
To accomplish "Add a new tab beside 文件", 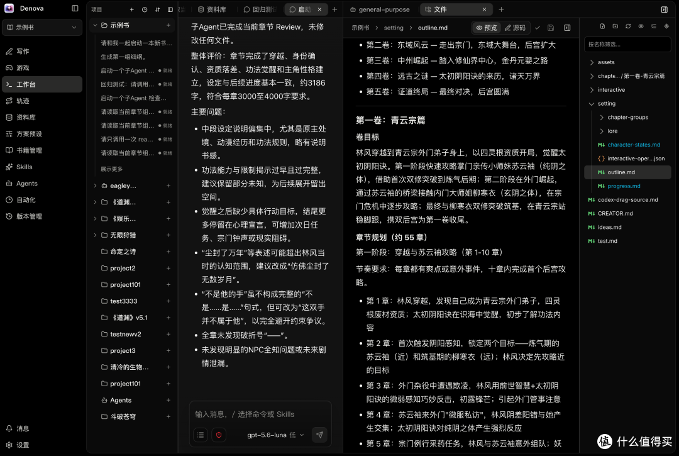I will coord(501,9).
